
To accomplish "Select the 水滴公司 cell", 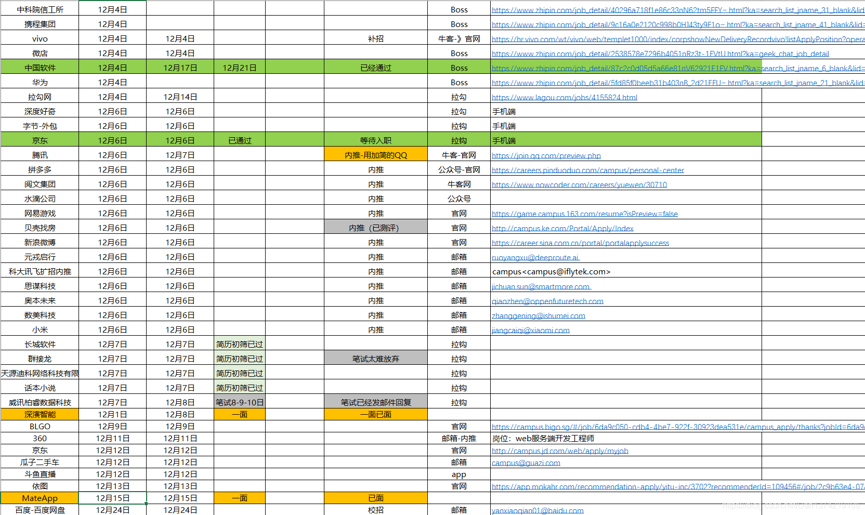I will [40, 199].
